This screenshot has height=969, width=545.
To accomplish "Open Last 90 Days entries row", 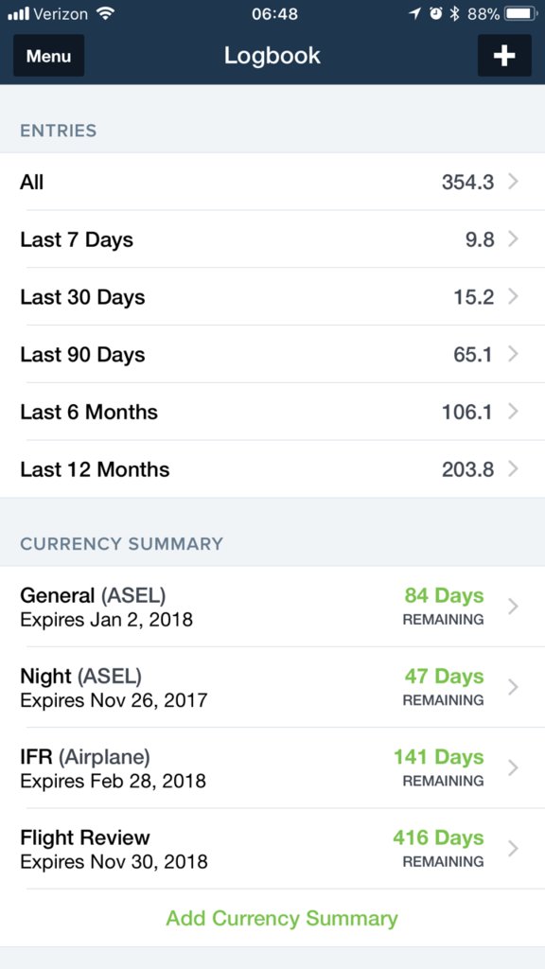I will [x=272, y=354].
